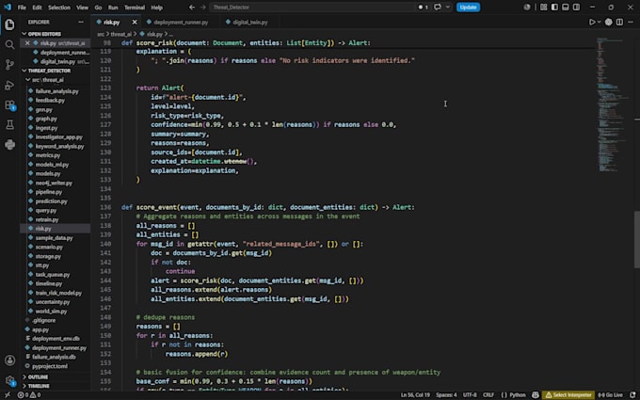Click Ln 56, Col 19 go to line
This screenshot has height=400, width=640.
coord(415,395)
